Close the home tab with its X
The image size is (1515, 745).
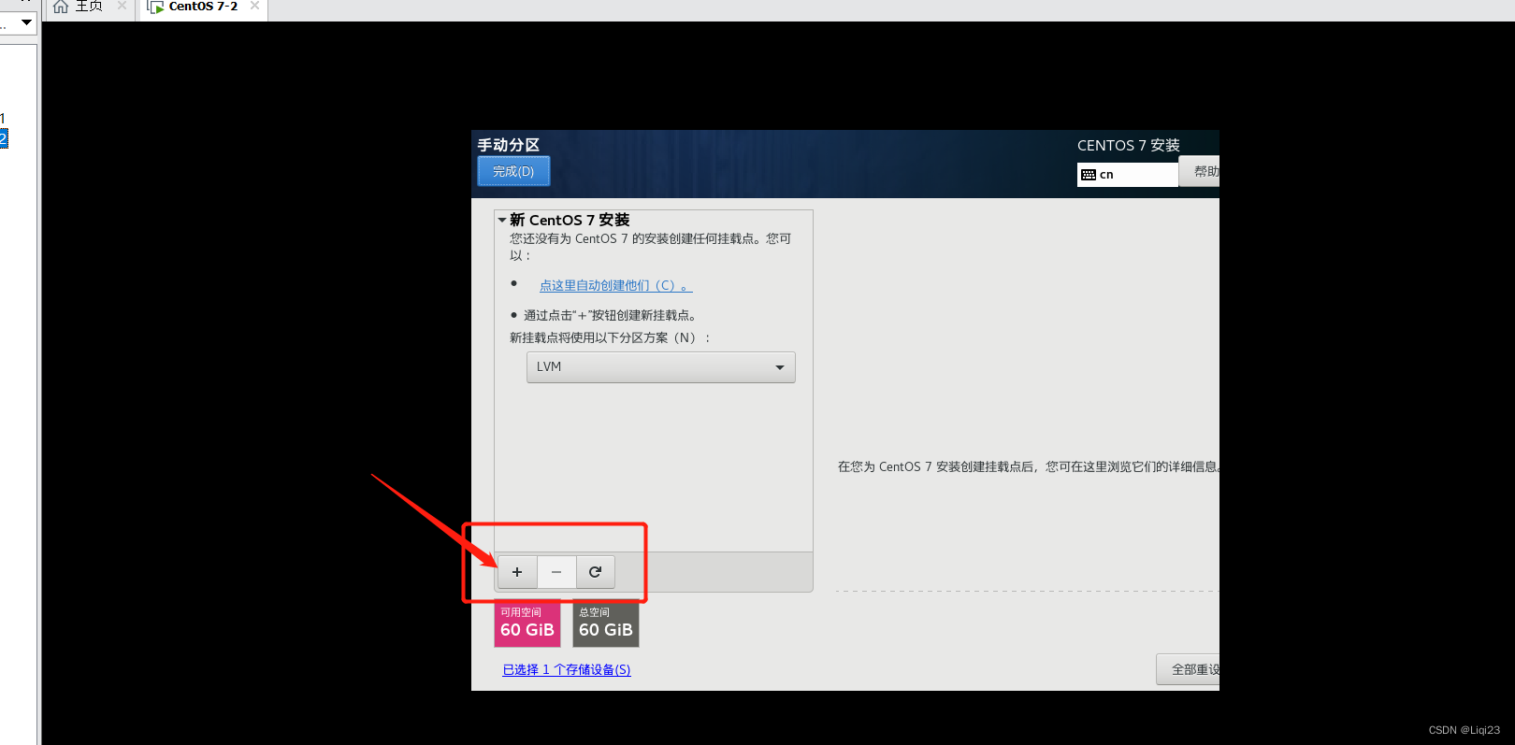point(122,6)
